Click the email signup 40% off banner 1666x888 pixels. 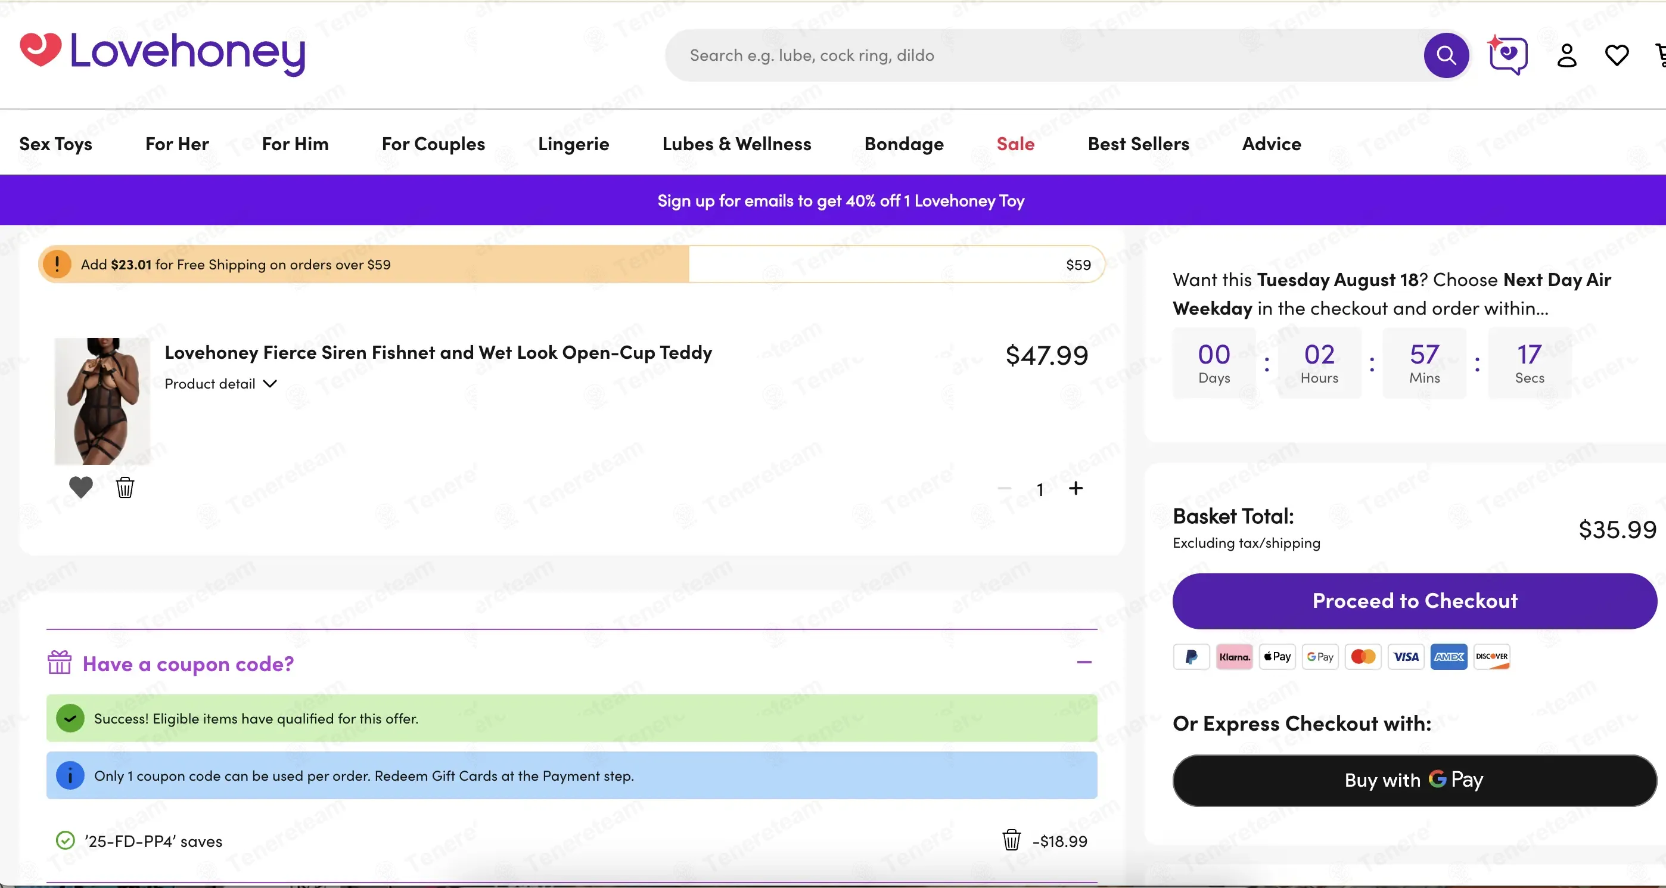pyautogui.click(x=841, y=200)
